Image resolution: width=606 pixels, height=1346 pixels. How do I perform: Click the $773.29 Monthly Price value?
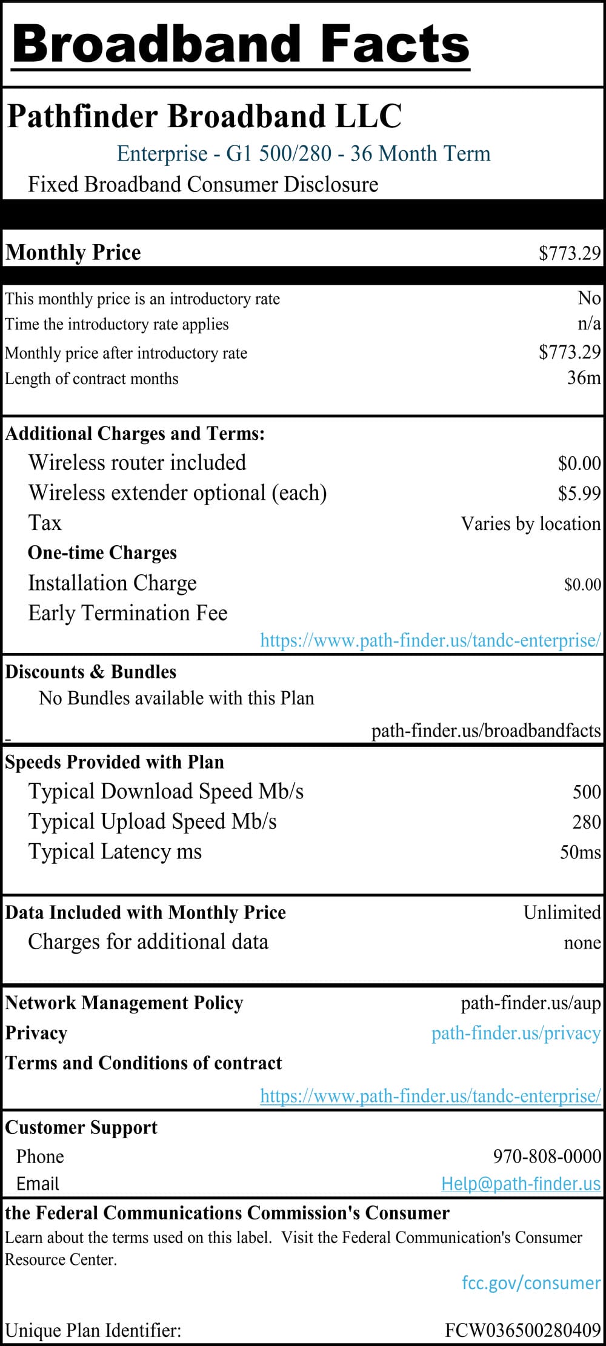(x=569, y=253)
